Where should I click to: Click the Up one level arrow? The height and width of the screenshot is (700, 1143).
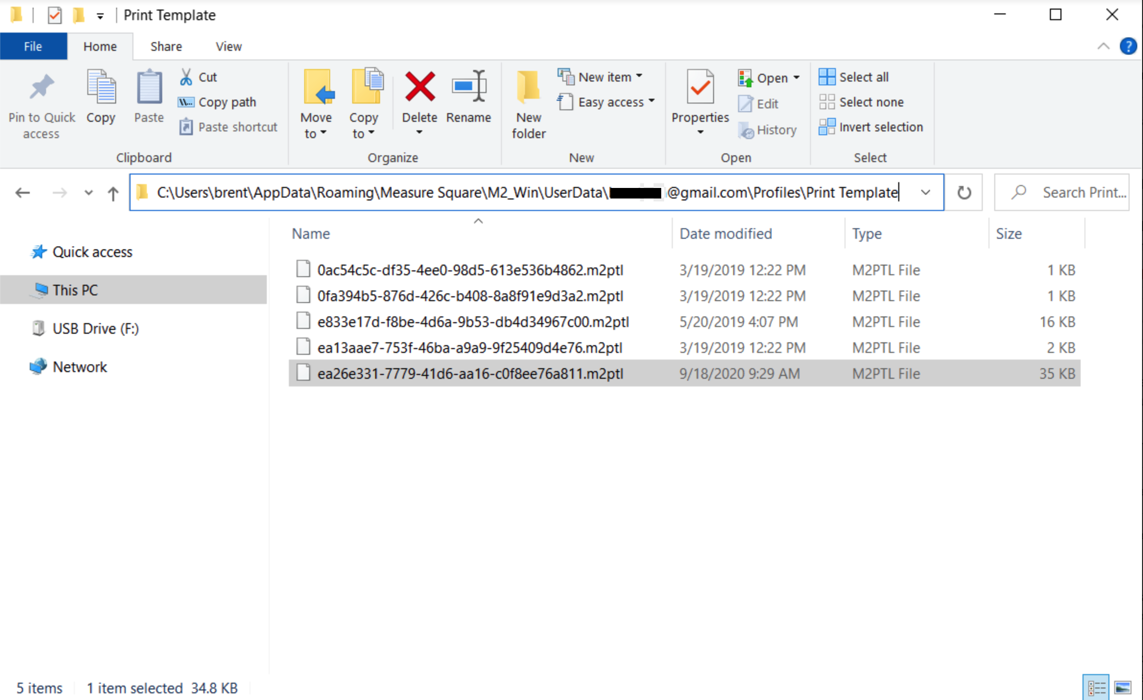click(x=113, y=193)
